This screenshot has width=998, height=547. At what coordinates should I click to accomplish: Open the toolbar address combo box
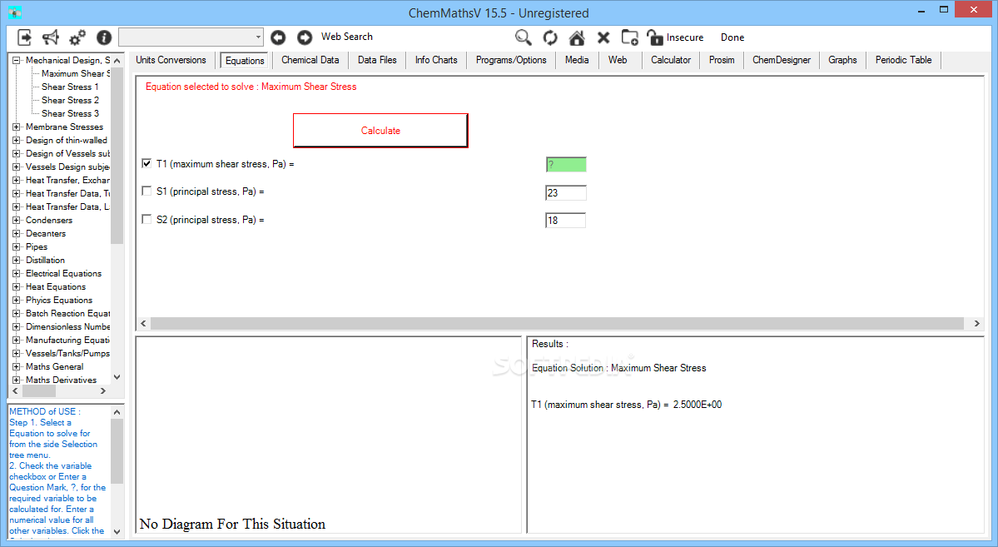191,37
